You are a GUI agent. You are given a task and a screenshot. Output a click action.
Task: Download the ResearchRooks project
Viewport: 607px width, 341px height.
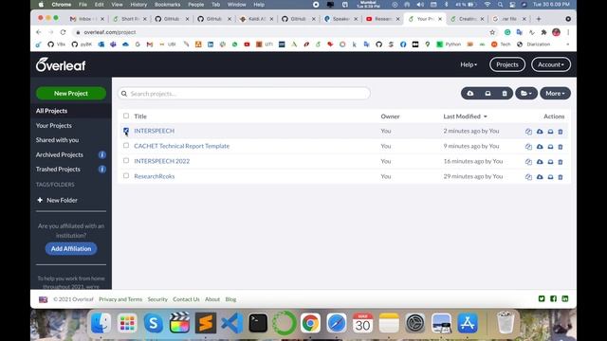pyautogui.click(x=540, y=177)
